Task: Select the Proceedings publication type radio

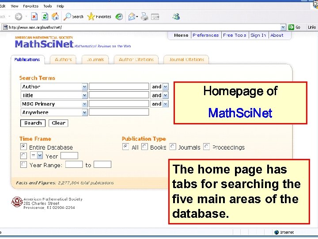Action: 206,147
